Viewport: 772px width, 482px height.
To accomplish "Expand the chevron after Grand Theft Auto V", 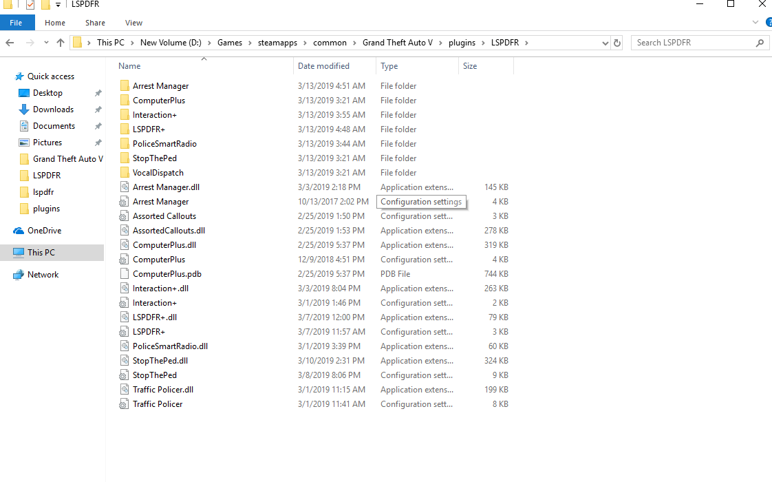I will tap(440, 43).
